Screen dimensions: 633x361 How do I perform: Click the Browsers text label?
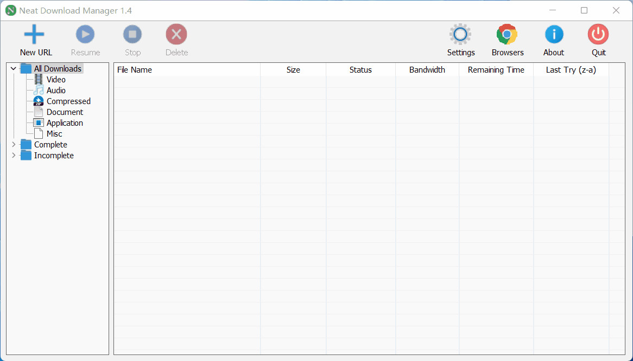coord(508,53)
